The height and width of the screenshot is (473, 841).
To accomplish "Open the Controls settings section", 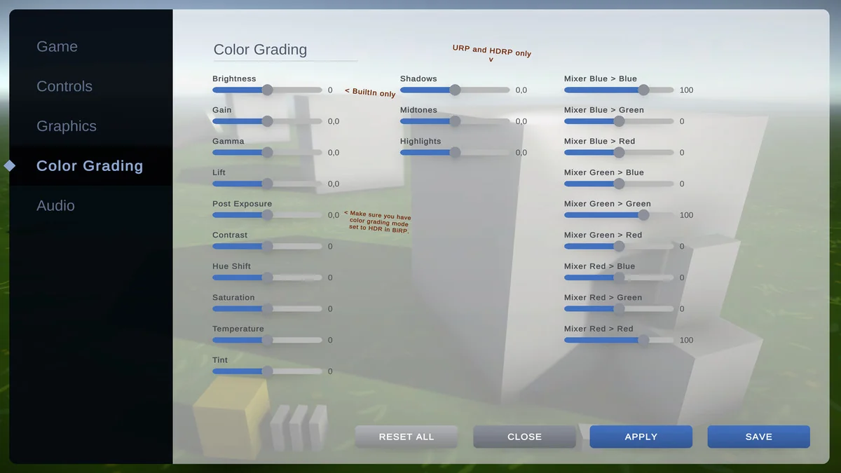I will tap(64, 86).
